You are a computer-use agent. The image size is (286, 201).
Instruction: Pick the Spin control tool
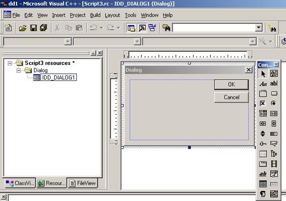coord(263,134)
